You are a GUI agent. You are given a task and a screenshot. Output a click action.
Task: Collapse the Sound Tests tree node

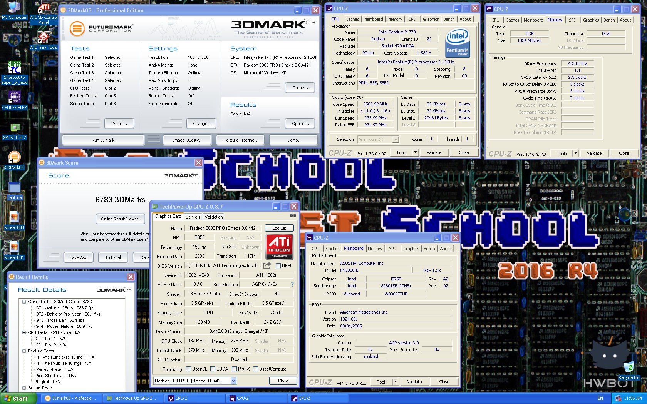[x=24, y=388]
